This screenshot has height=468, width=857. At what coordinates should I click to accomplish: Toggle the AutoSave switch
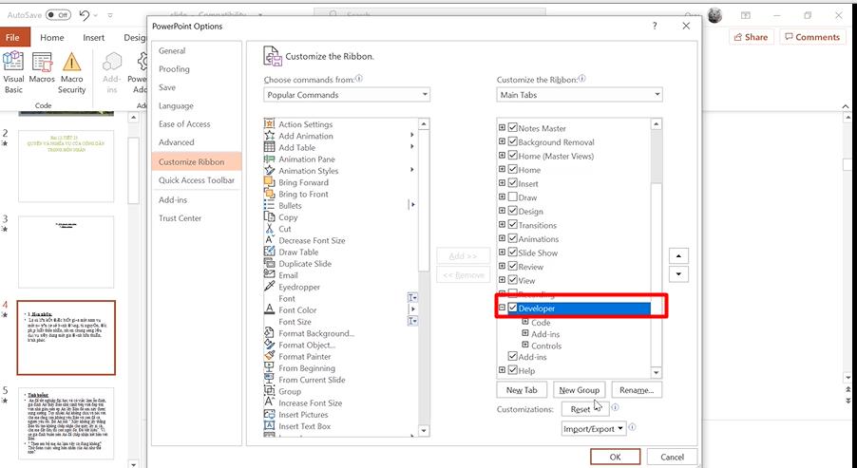(58, 15)
